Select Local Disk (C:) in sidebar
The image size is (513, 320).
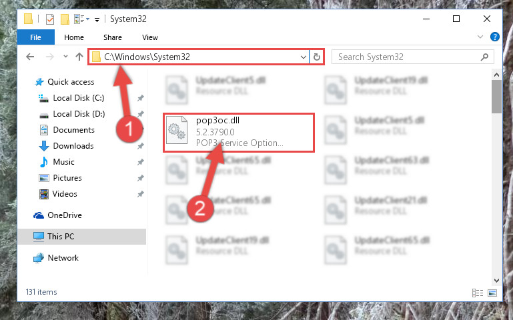point(79,98)
